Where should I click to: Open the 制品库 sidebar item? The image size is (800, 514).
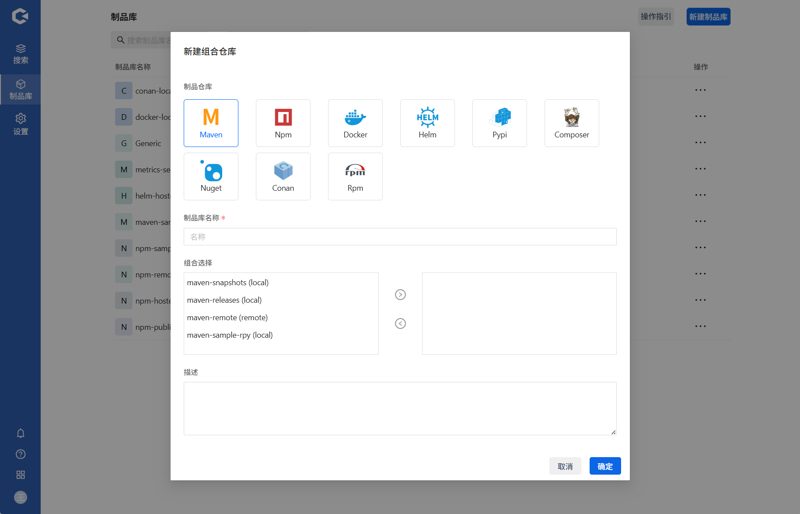pyautogui.click(x=21, y=90)
